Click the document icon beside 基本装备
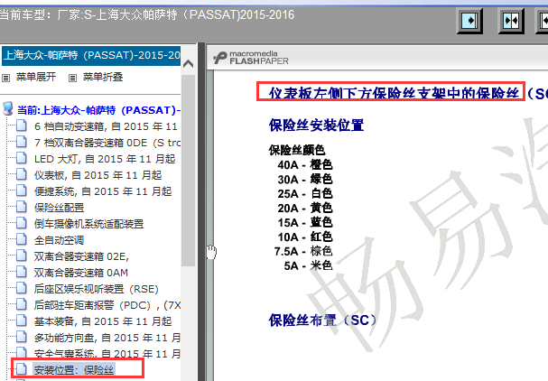 tap(22, 321)
